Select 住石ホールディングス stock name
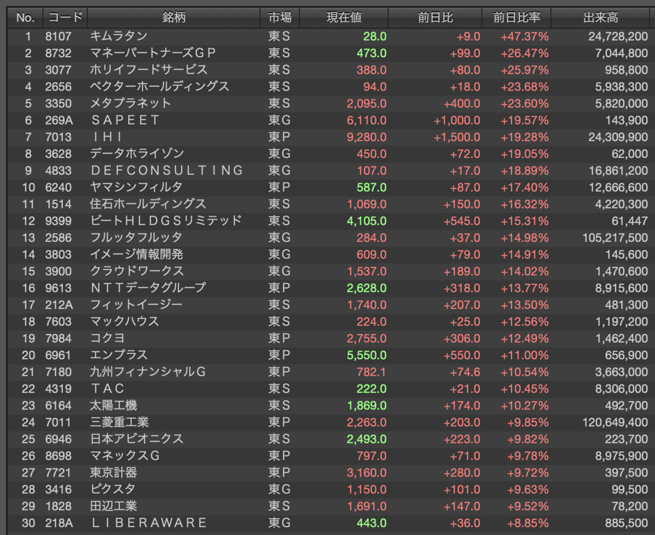The width and height of the screenshot is (655, 535). coord(148,204)
